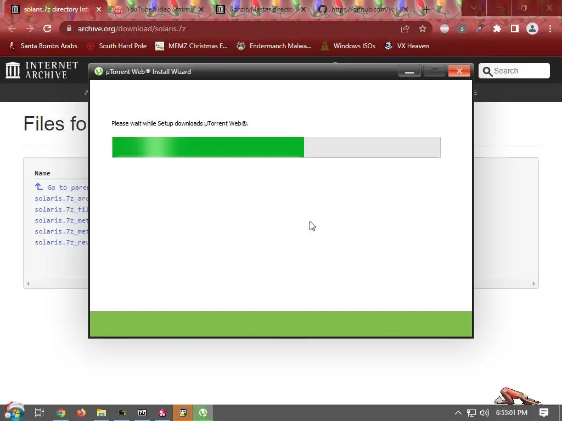Select the µTorrent installer taskbar icon

click(x=203, y=413)
